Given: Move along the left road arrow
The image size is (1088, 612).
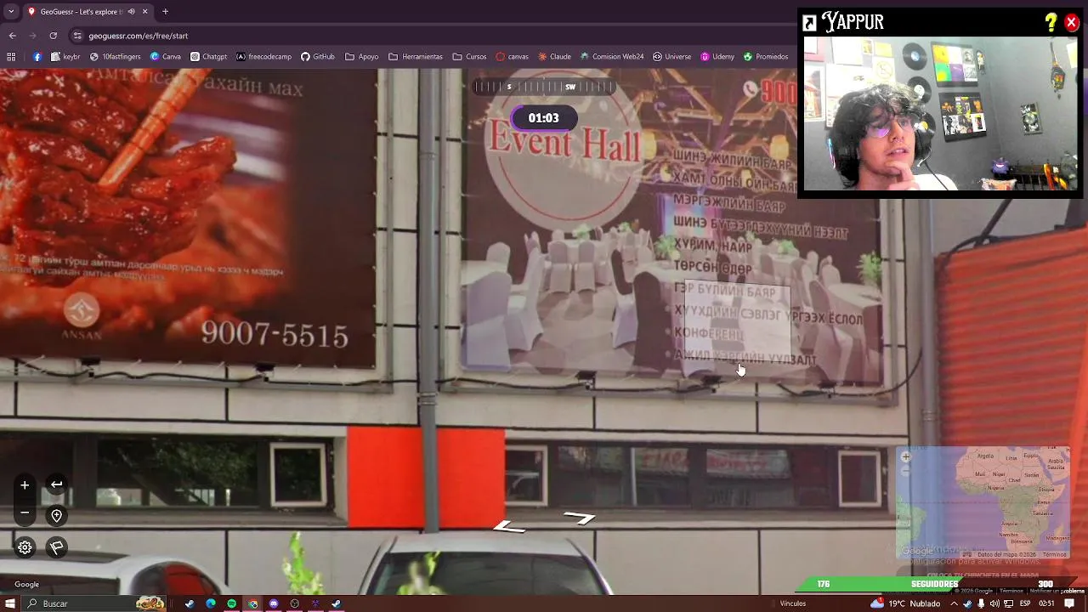Looking at the screenshot, I should [509, 527].
